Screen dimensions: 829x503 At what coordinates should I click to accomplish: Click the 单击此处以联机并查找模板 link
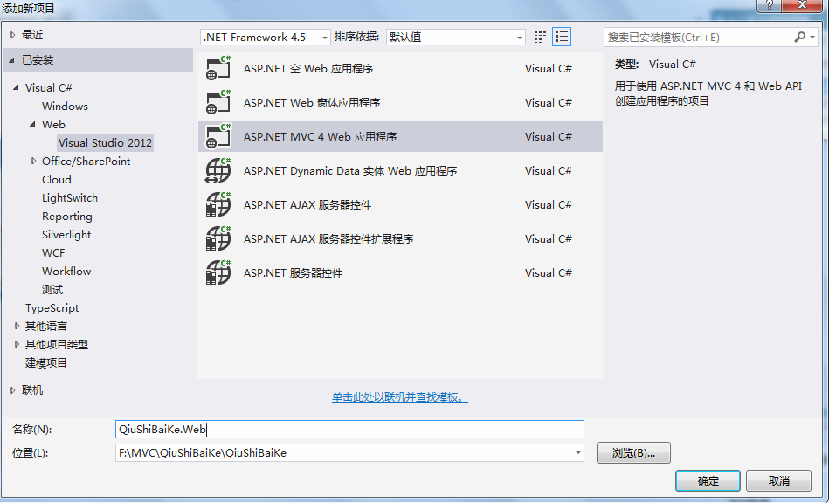point(400,397)
